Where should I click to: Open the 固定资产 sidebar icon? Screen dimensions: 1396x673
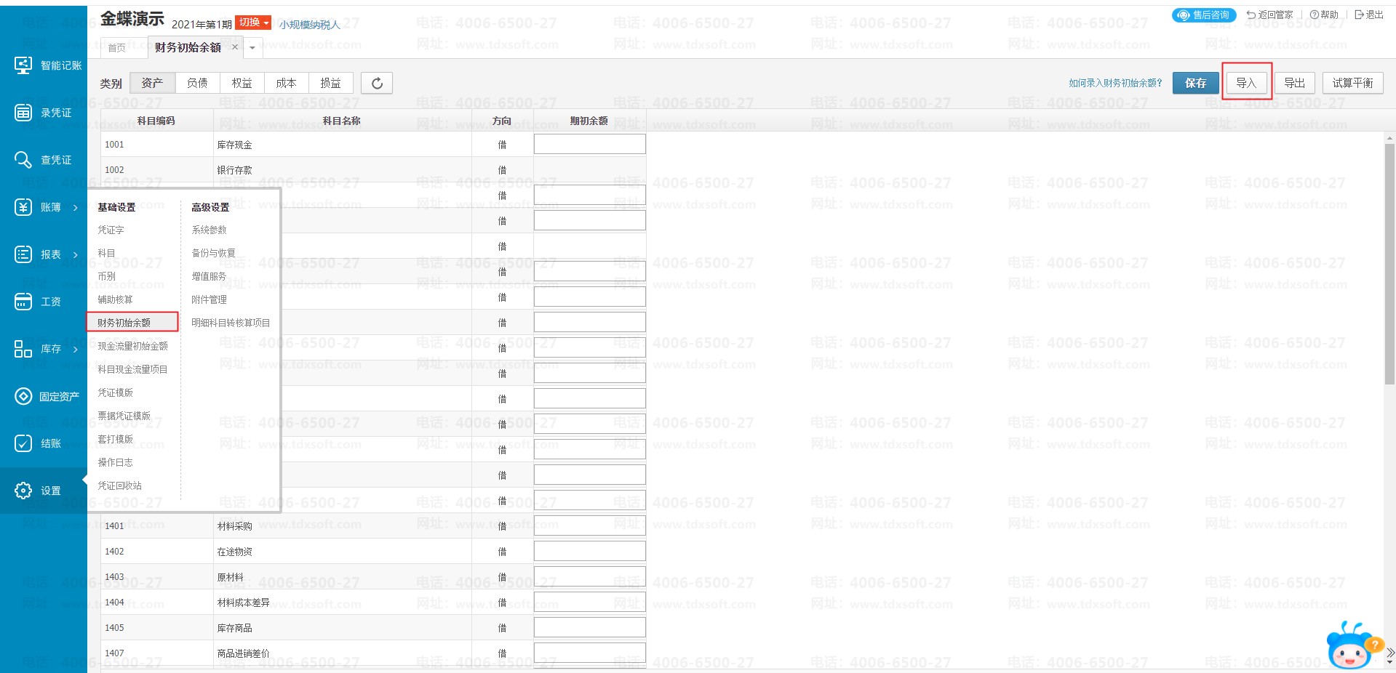[23, 396]
